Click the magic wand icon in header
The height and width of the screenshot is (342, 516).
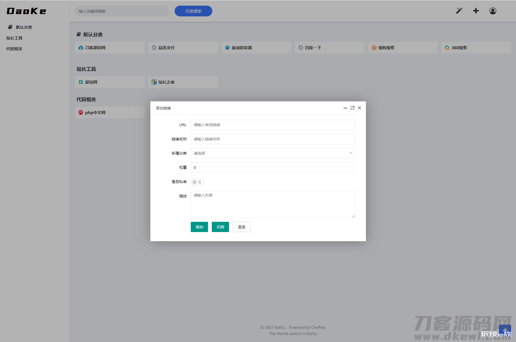(459, 11)
